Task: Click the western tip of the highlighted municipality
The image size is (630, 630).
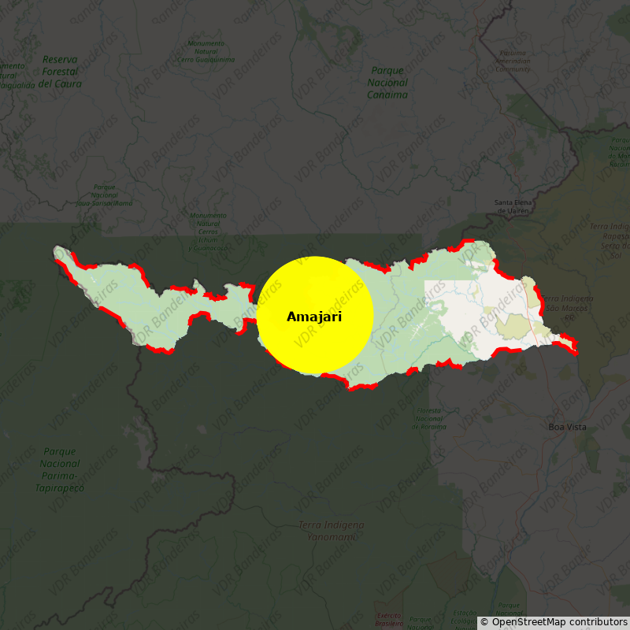Action: coord(57,252)
